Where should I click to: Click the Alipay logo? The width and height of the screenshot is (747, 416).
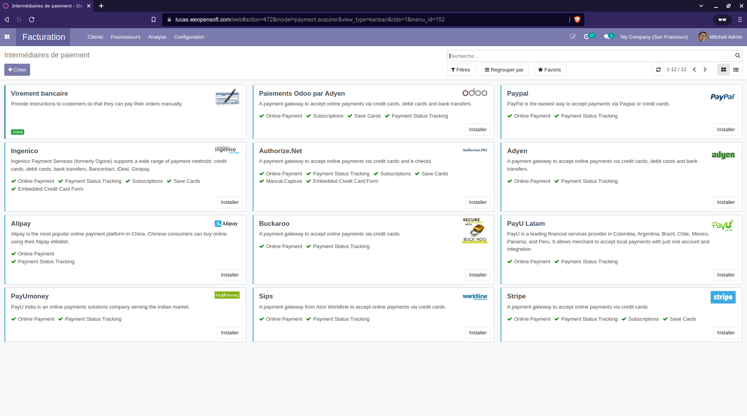227,223
